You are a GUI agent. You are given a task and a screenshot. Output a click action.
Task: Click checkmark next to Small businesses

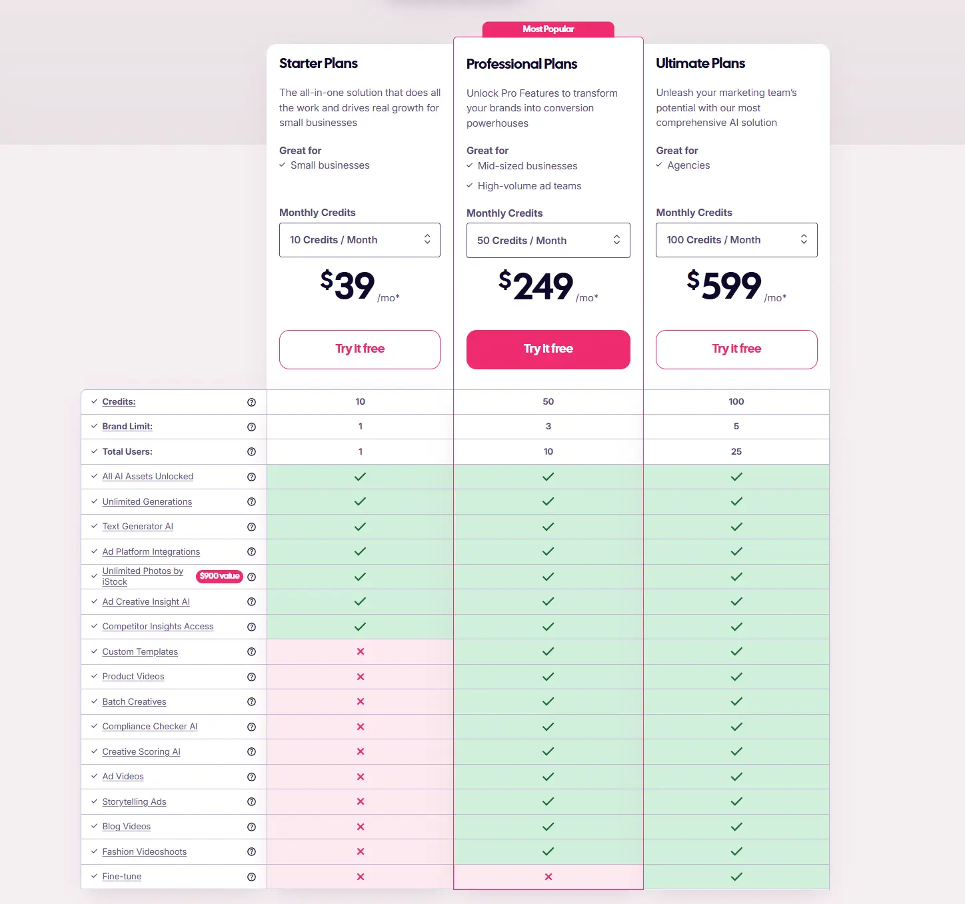click(283, 165)
